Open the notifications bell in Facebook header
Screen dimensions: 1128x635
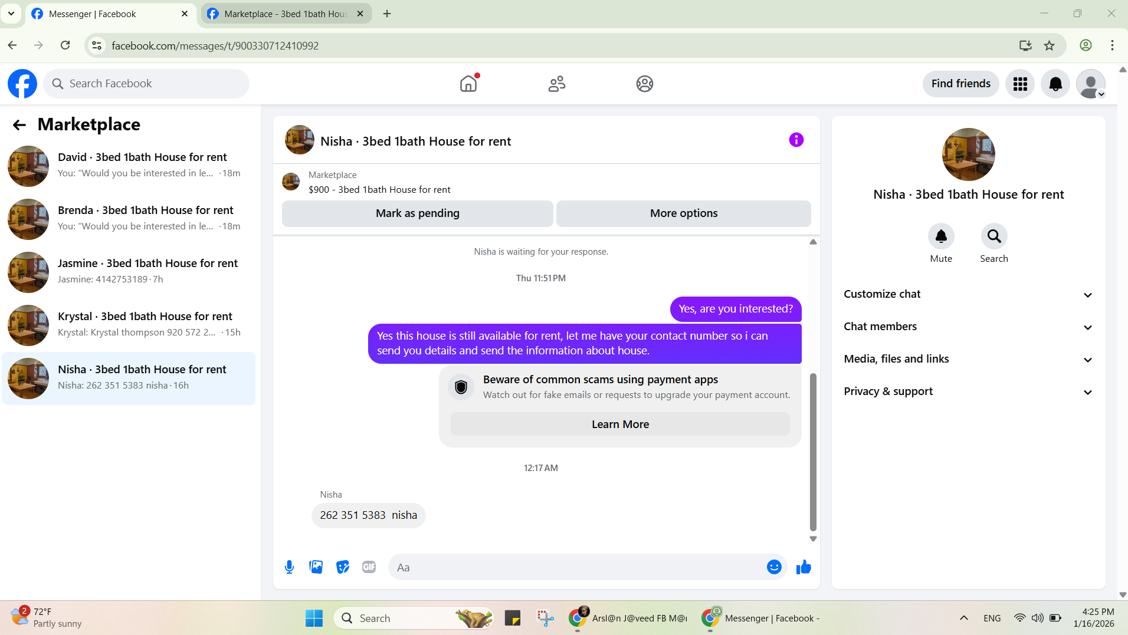pyautogui.click(x=1055, y=84)
